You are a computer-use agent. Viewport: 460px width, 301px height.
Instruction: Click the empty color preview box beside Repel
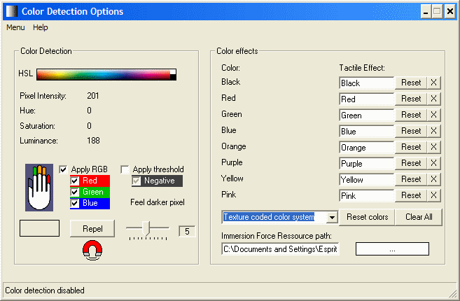pyautogui.click(x=39, y=228)
